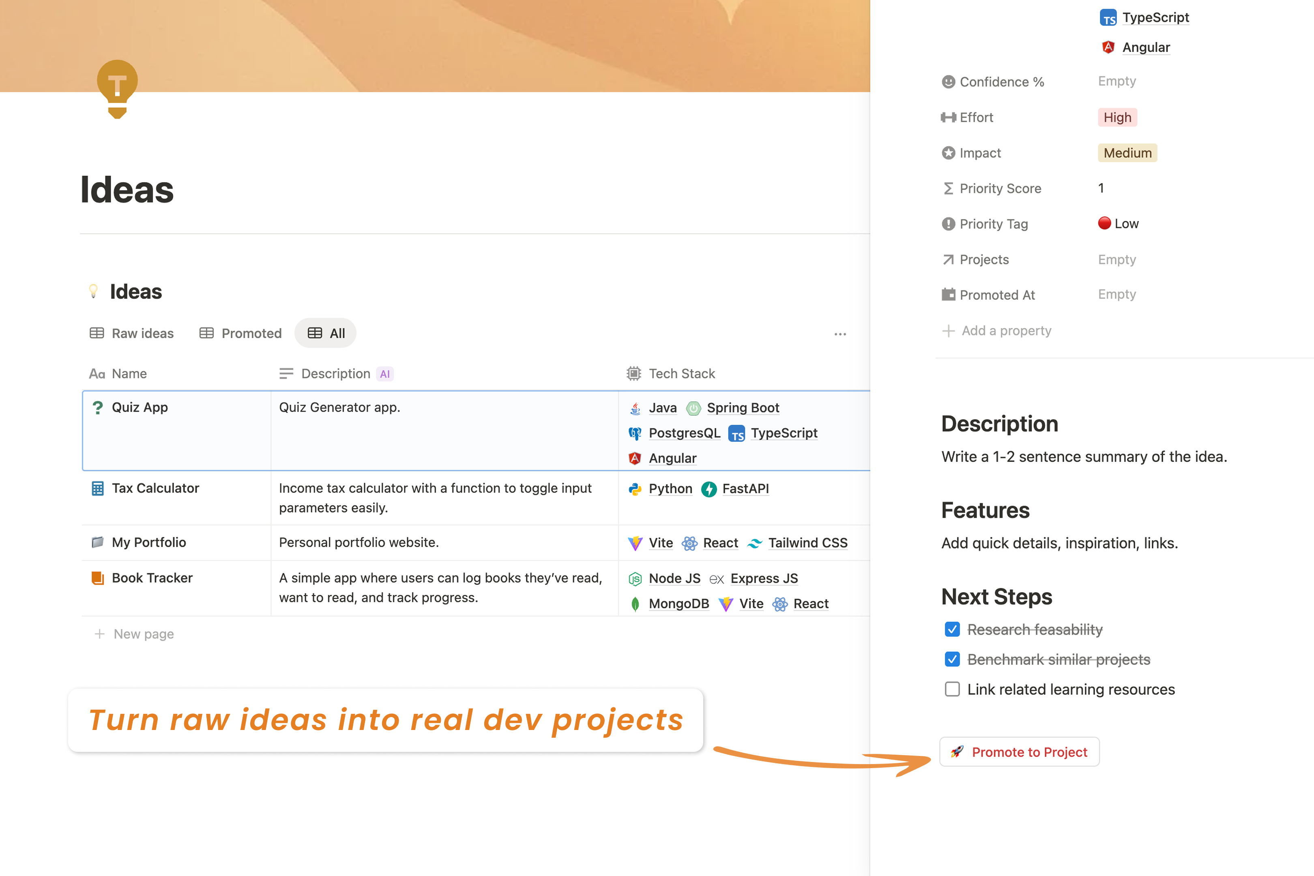
Task: Open the Impact Medium select value
Action: (1127, 153)
